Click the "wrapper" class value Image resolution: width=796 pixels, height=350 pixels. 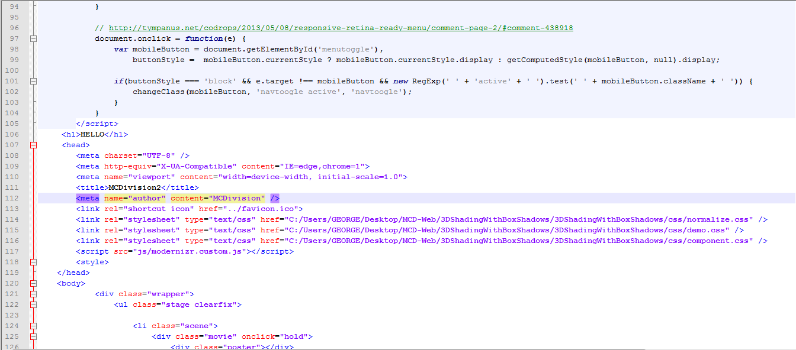[x=168, y=294]
